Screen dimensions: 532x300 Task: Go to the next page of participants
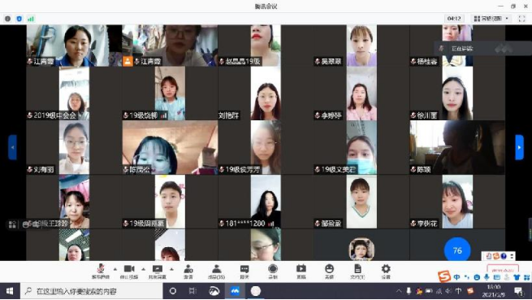pos(519,147)
